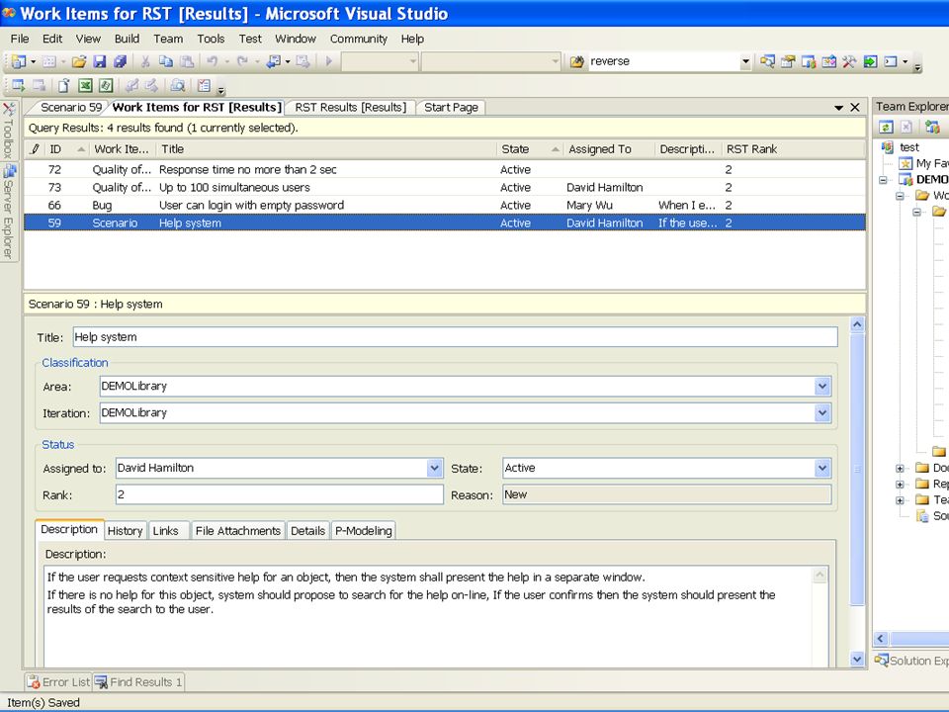Open the File menu

(20, 39)
